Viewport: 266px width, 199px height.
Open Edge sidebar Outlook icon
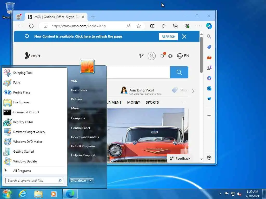209,89
